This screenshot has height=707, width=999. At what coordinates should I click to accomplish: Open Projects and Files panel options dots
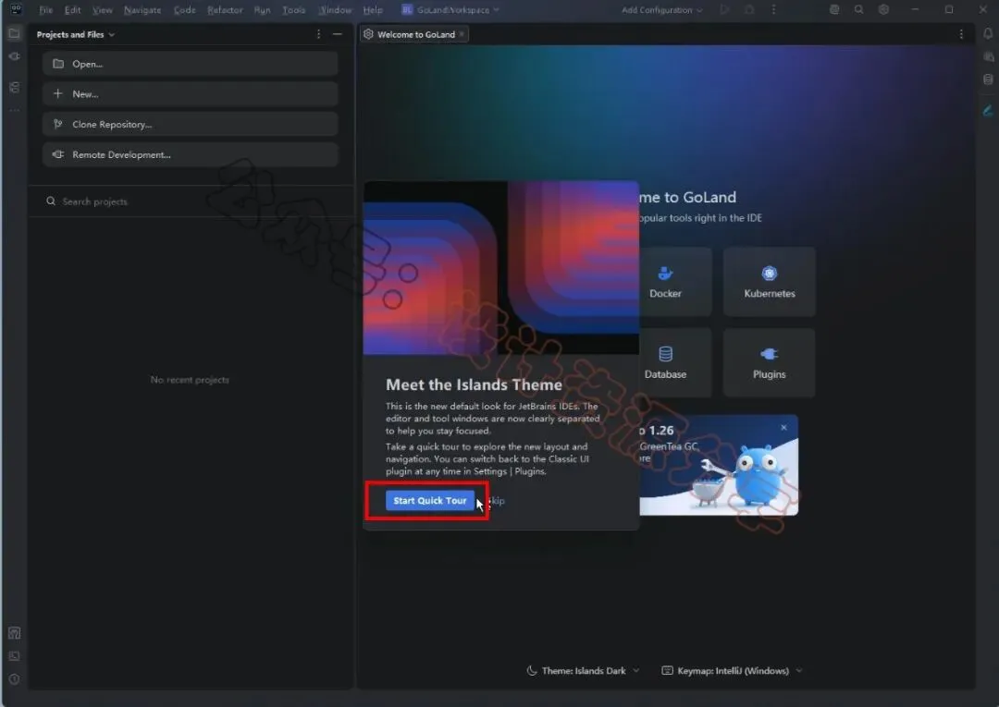click(318, 34)
